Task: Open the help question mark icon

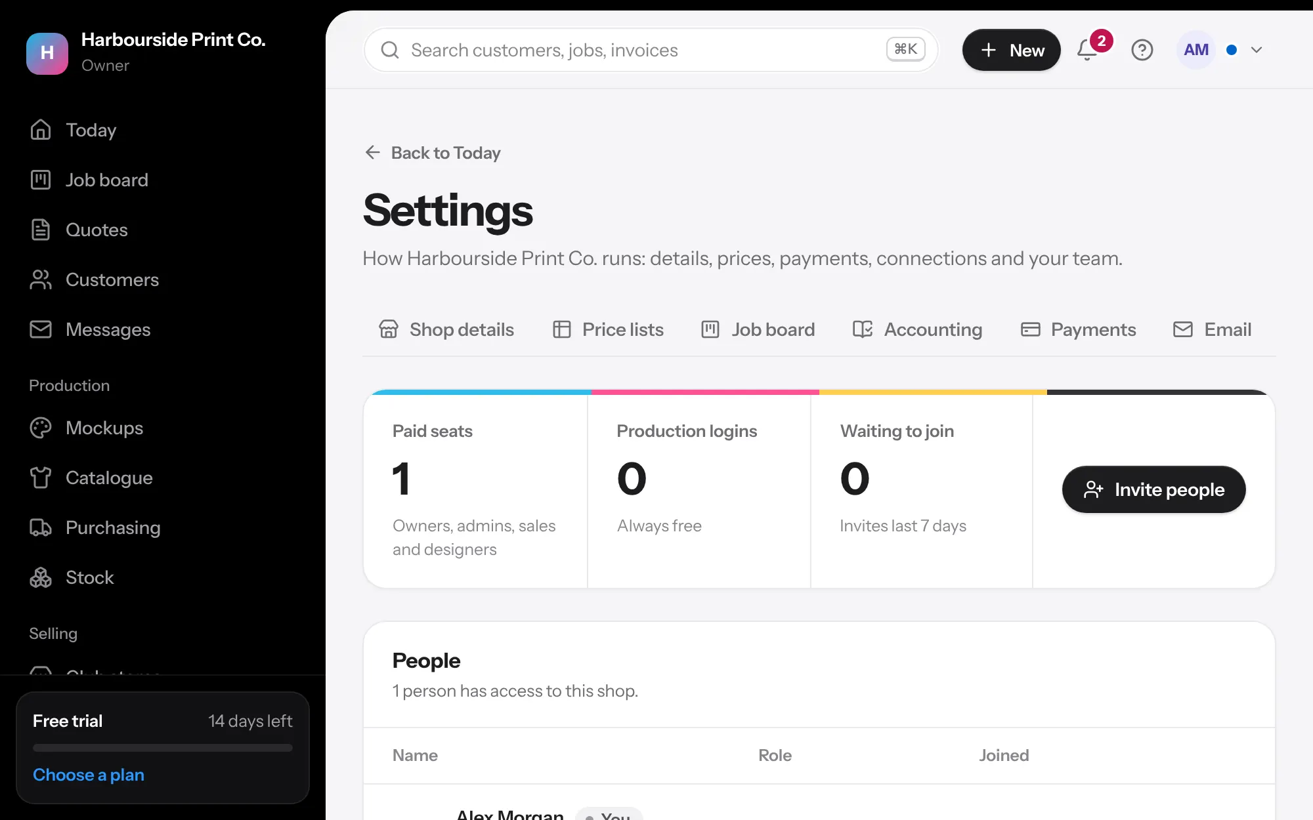Action: coord(1142,50)
